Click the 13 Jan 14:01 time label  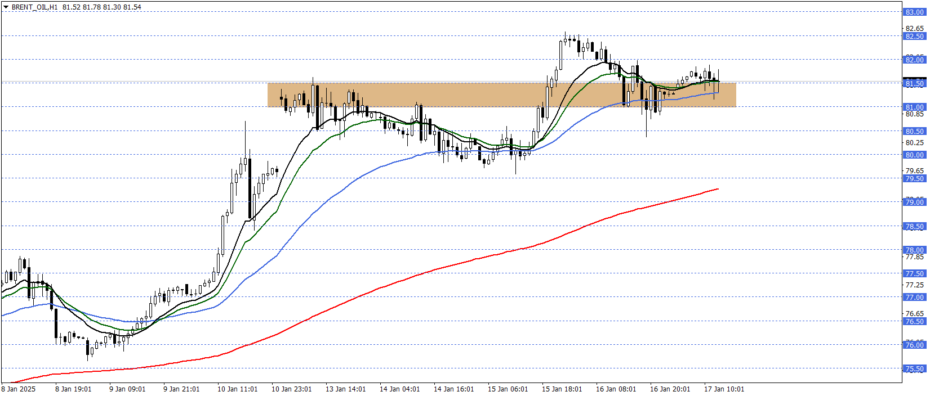tap(345, 389)
